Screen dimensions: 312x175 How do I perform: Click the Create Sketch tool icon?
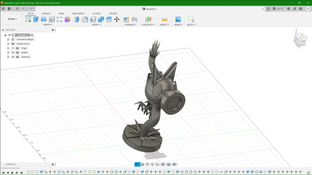[28, 19]
